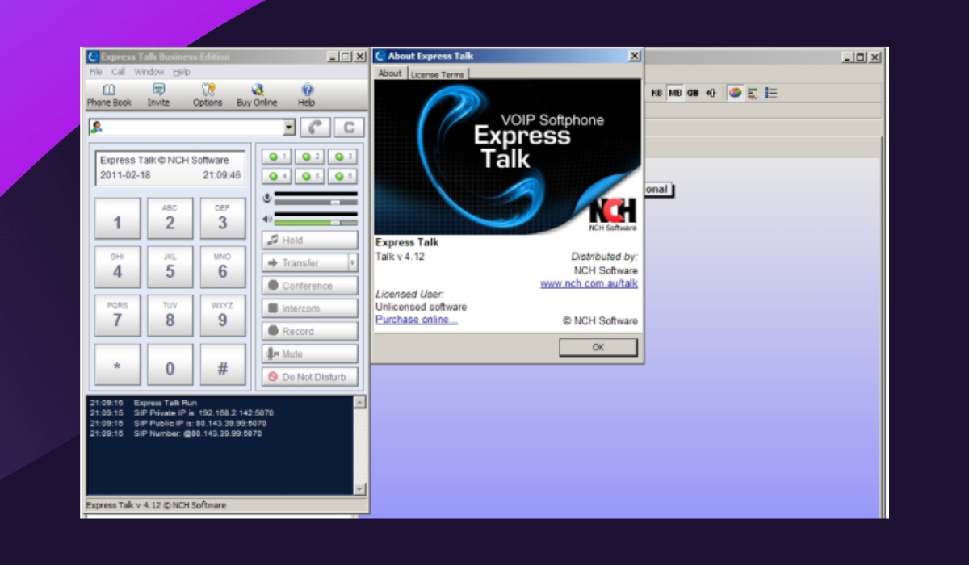Dial digit 4 GHI on keypad
969x565 pixels.
[x=117, y=267]
